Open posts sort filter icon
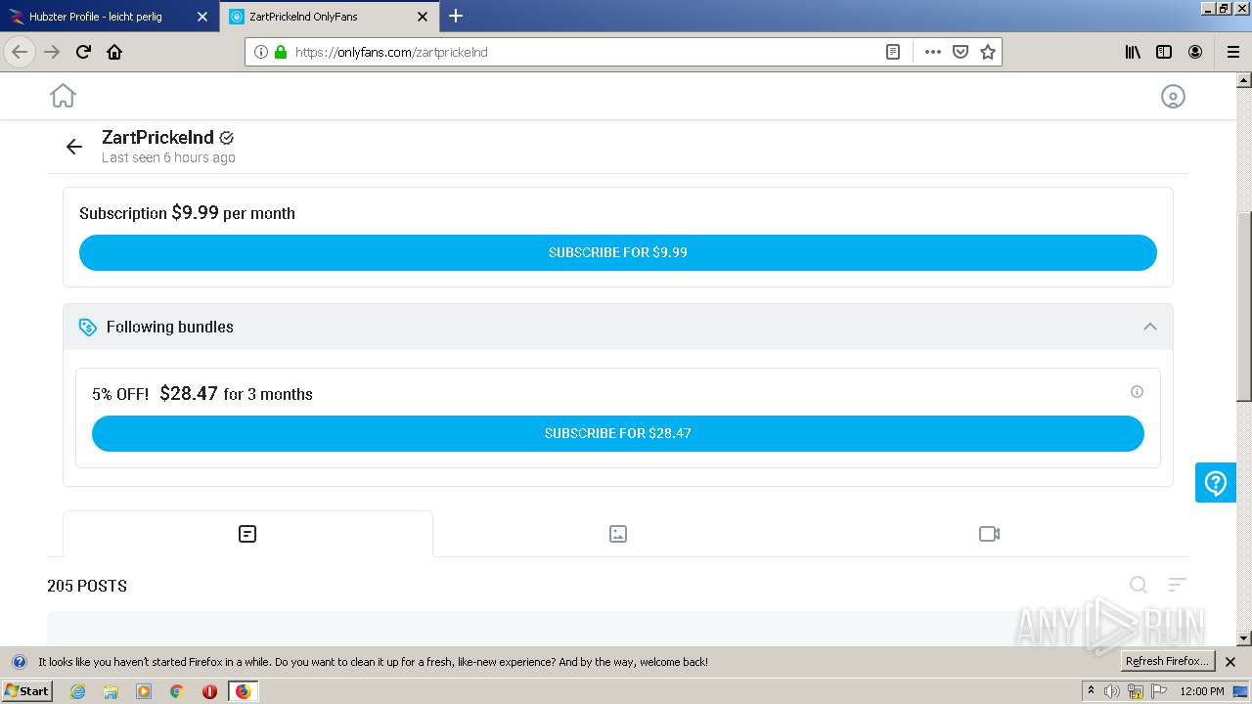The height and width of the screenshot is (704, 1252). point(1178,585)
